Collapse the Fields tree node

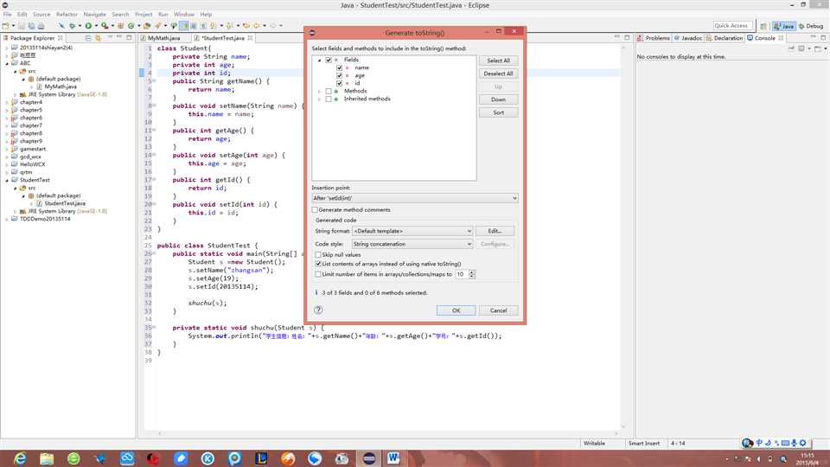pyautogui.click(x=319, y=61)
